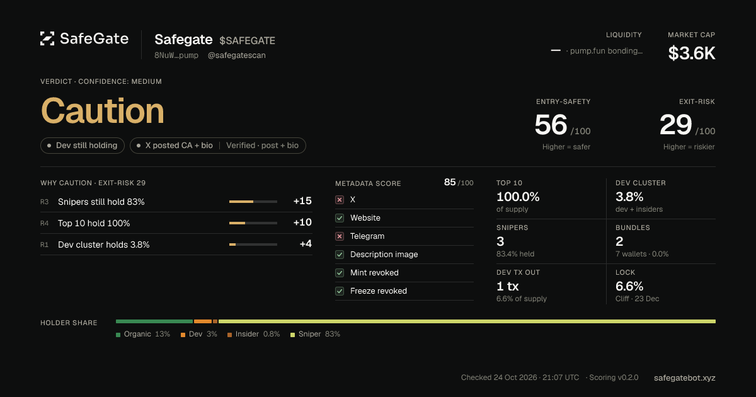Click the entry-safety score 56
Screen dimensions: 756x397
point(551,125)
